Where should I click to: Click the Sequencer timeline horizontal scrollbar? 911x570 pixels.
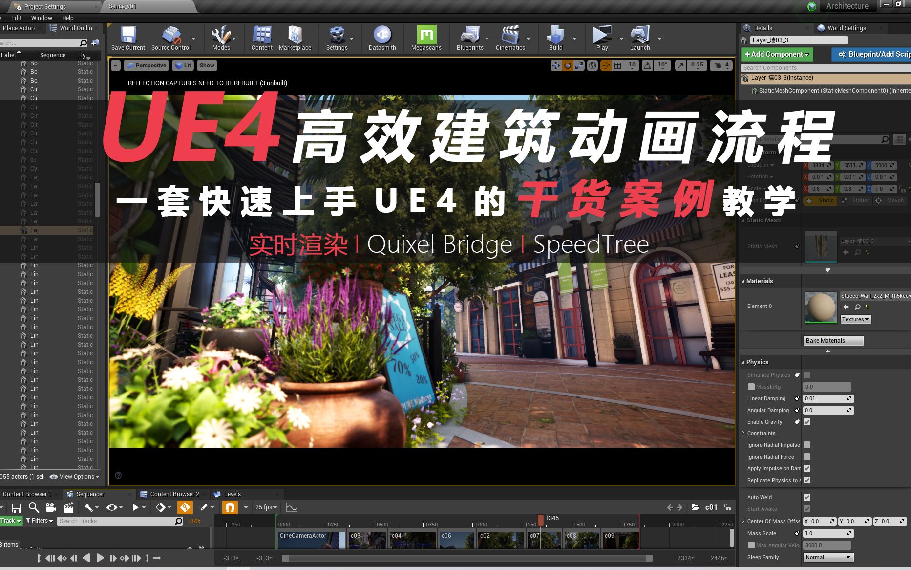tap(467, 558)
